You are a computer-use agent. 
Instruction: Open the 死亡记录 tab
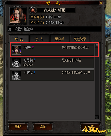coord(80,39)
